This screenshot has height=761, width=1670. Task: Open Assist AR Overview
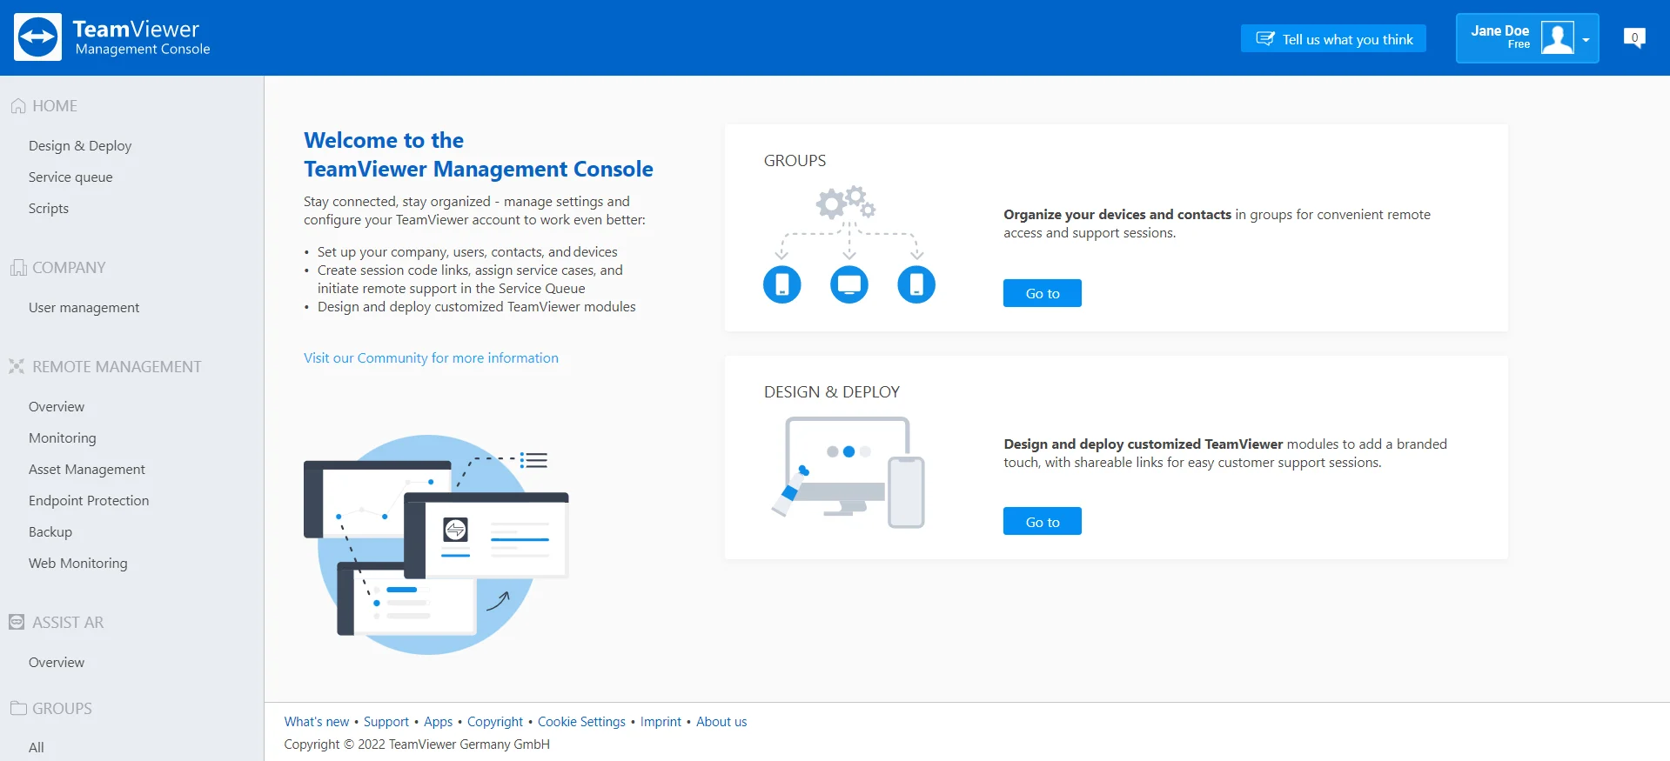click(x=57, y=663)
